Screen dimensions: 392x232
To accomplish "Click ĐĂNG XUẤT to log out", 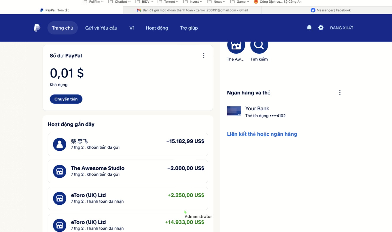I will (342, 28).
